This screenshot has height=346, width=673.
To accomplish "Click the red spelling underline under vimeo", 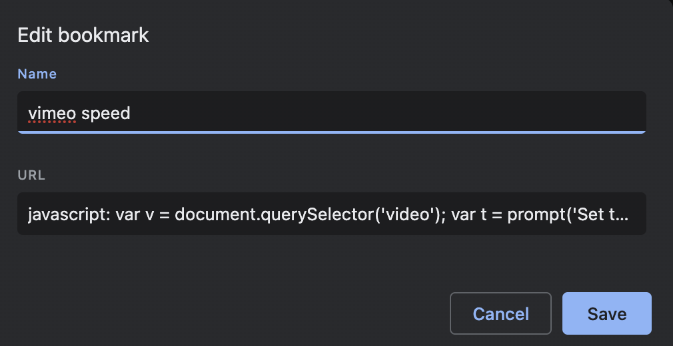I will point(52,124).
